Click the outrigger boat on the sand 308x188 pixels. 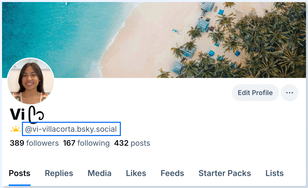click(177, 31)
